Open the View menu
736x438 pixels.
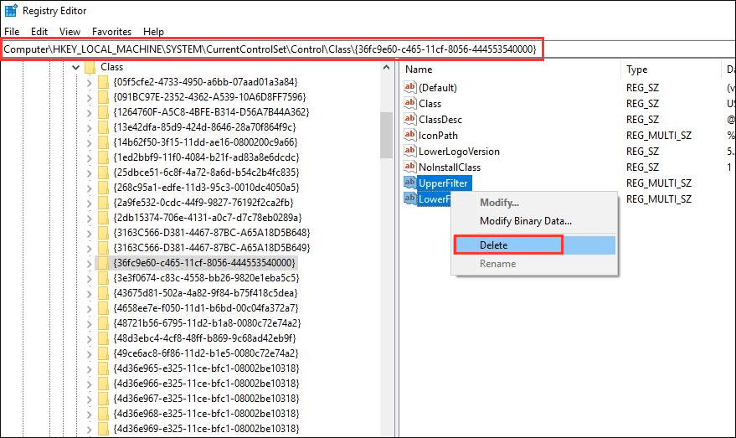coord(69,32)
